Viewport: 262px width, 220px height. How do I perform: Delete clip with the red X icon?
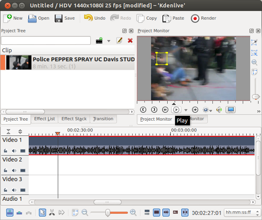click(x=130, y=41)
